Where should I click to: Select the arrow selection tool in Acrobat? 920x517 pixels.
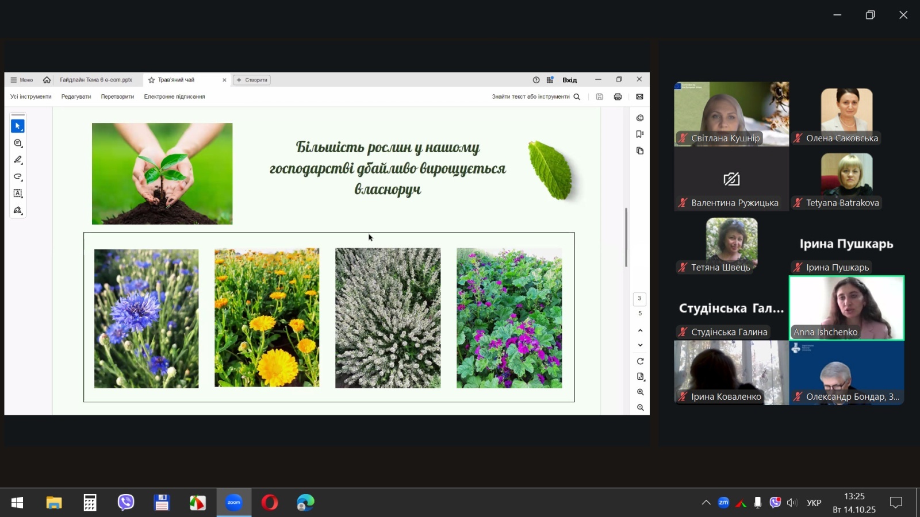pyautogui.click(x=18, y=126)
